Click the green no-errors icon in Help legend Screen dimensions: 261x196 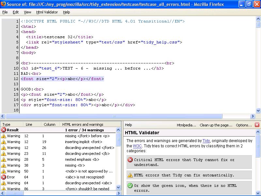[130, 186]
